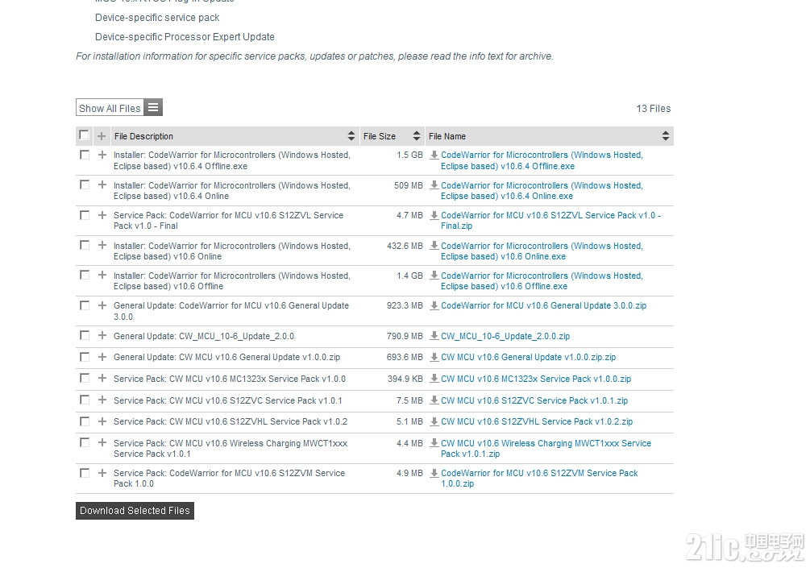This screenshot has height=568, width=810.
Task: Expand details for v10.6.4 Offline installer row
Action: click(x=102, y=155)
